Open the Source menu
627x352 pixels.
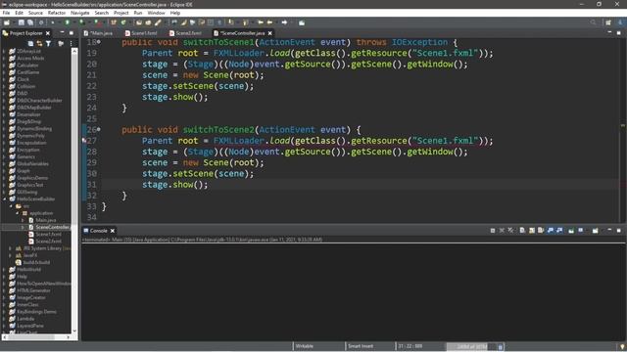pyautogui.click(x=35, y=13)
